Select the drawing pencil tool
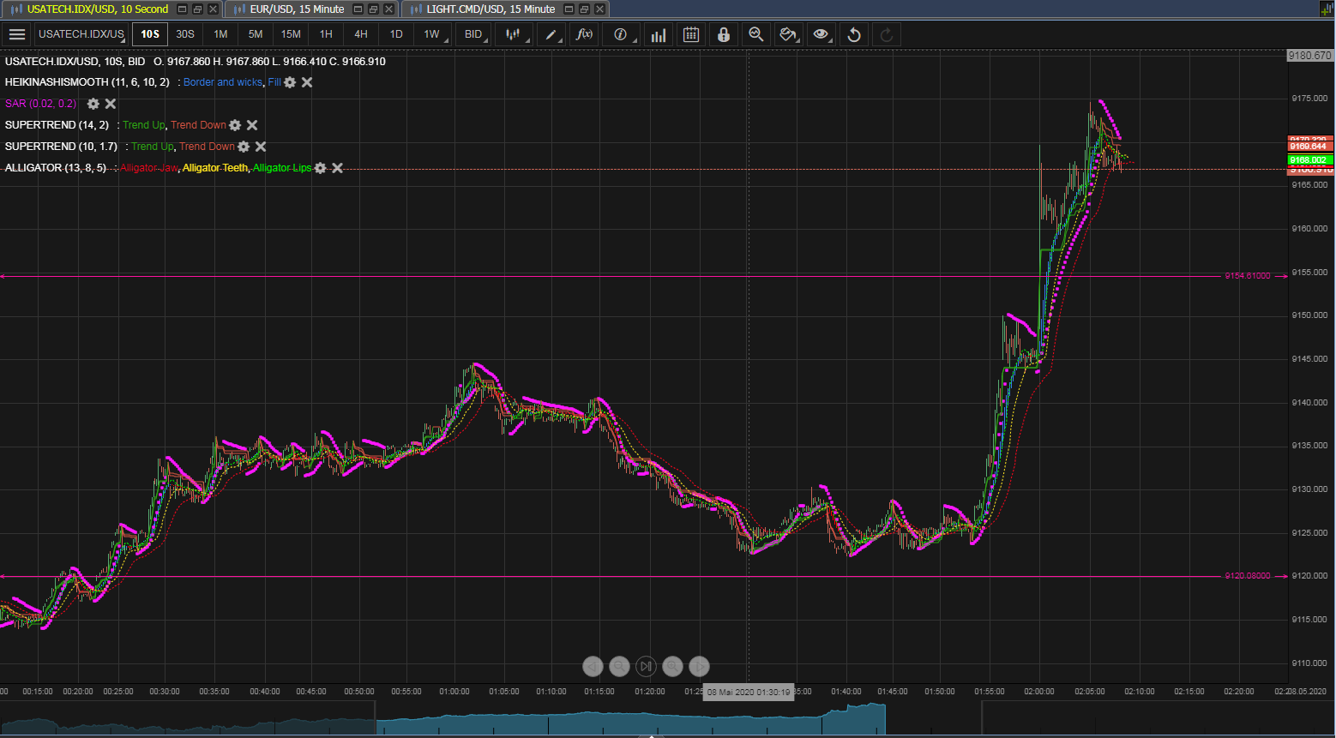The image size is (1336, 738). tap(551, 34)
